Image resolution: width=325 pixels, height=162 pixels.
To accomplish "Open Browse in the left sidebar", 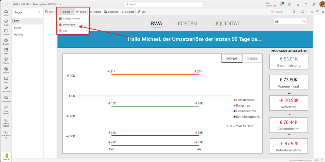I will 6,32.
